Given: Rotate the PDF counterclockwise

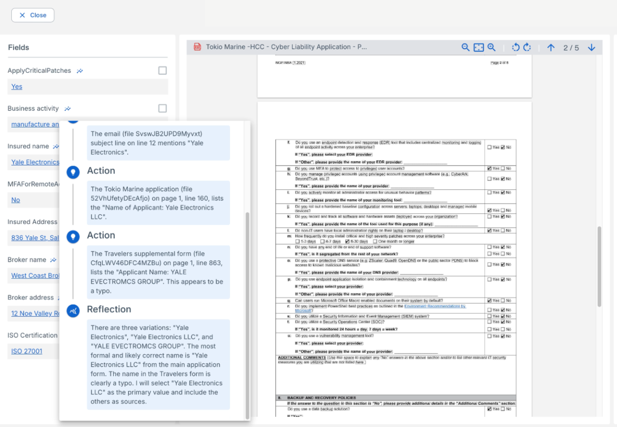Looking at the screenshot, I should click(x=516, y=47).
